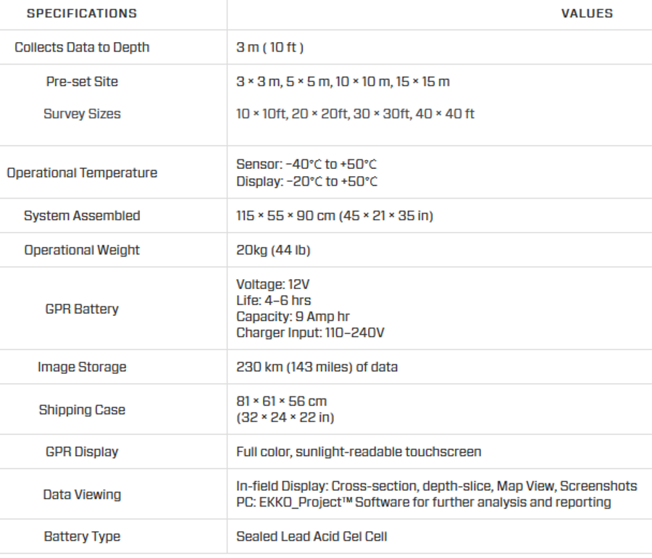Click the Display temperature range text
The image size is (652, 558).
tap(307, 181)
